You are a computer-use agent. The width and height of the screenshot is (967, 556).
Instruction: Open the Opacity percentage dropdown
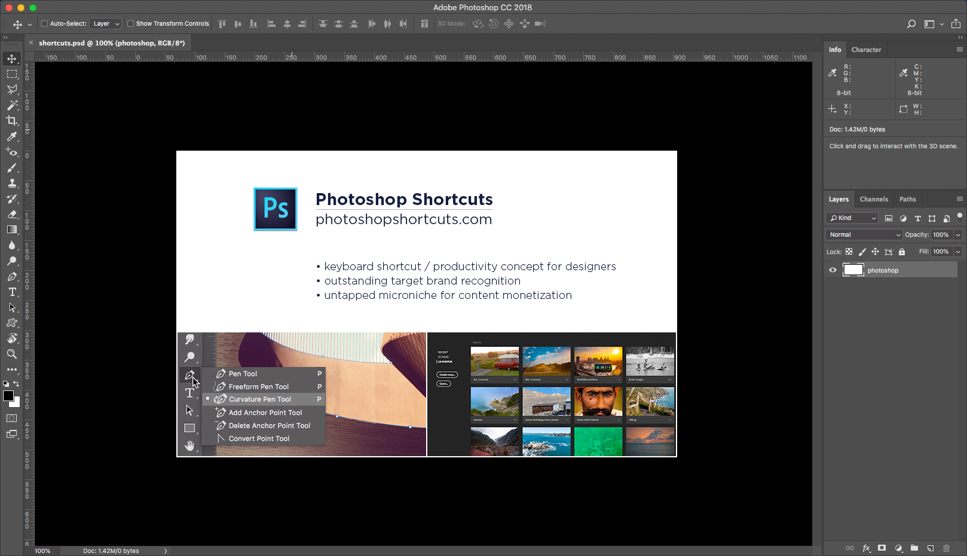pyautogui.click(x=957, y=234)
